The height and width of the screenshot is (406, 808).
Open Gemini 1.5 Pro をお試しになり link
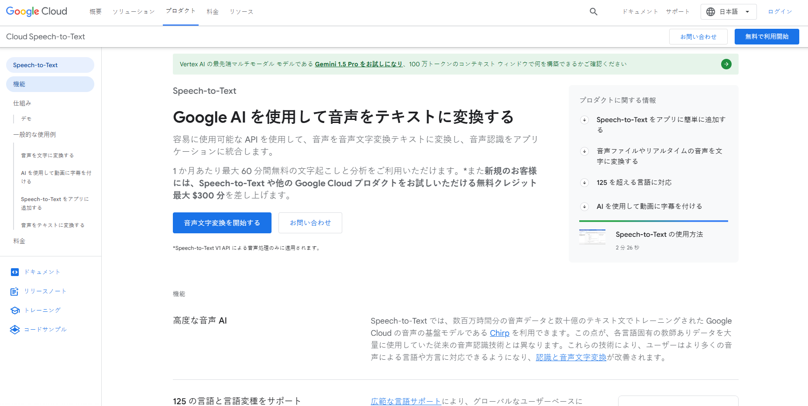(359, 64)
